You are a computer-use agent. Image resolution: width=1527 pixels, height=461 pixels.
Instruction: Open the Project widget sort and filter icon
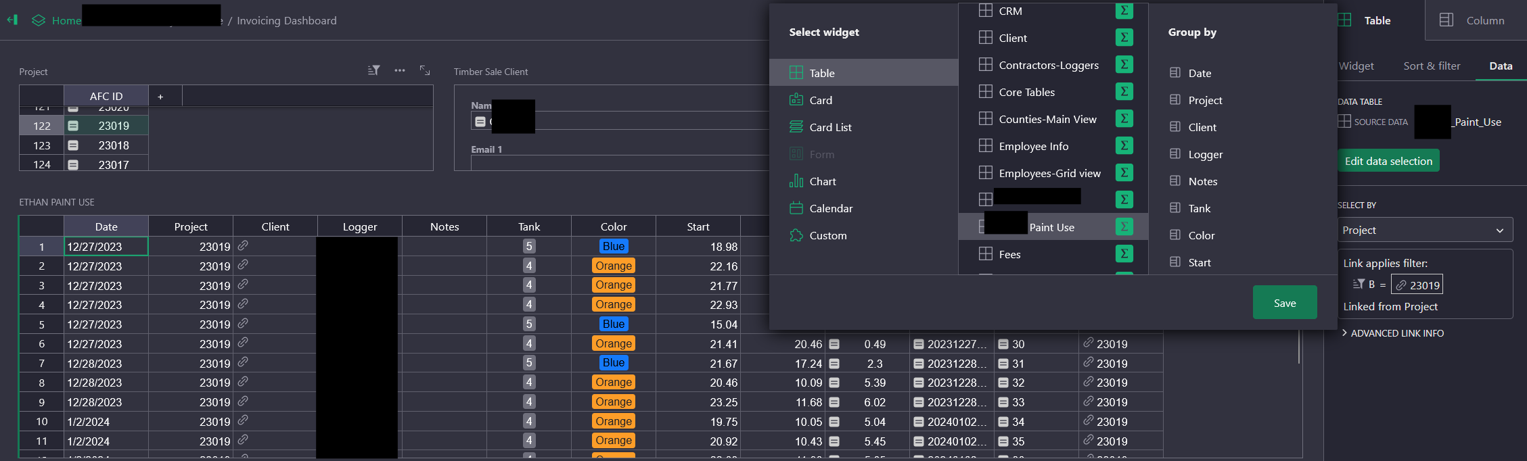click(x=373, y=70)
